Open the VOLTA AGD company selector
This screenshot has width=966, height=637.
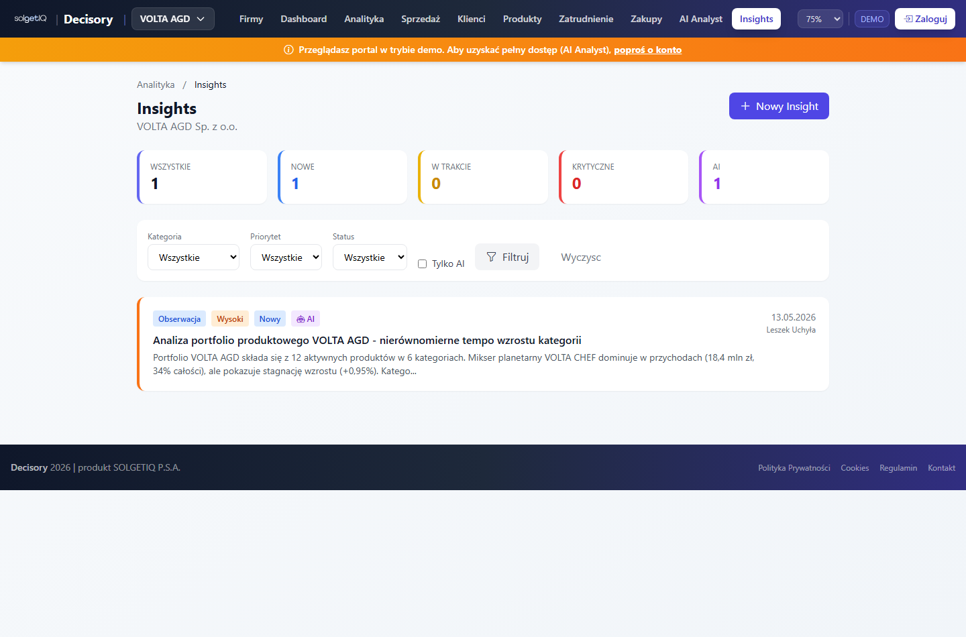[x=173, y=19]
